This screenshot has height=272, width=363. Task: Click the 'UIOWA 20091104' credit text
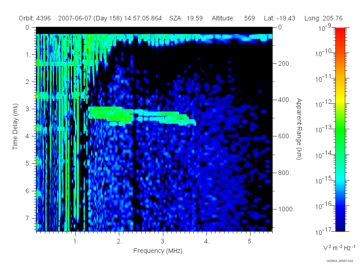(339, 261)
